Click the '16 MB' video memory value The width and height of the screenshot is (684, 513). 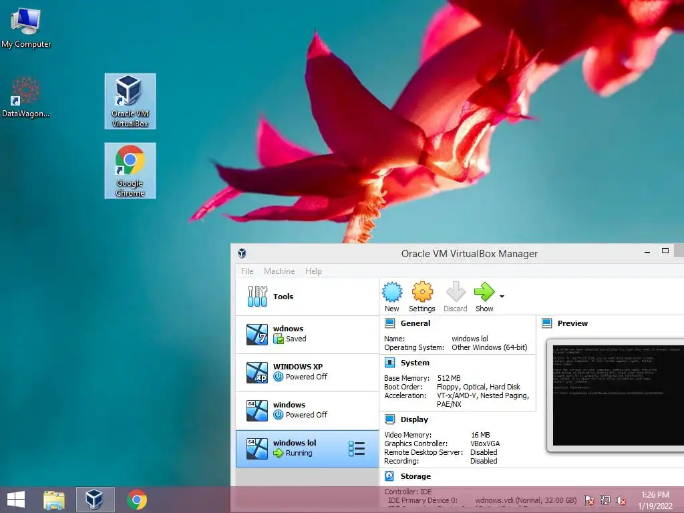click(x=480, y=435)
